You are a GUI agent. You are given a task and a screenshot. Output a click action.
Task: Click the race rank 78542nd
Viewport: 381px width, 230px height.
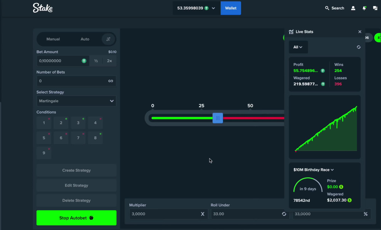[301, 200]
